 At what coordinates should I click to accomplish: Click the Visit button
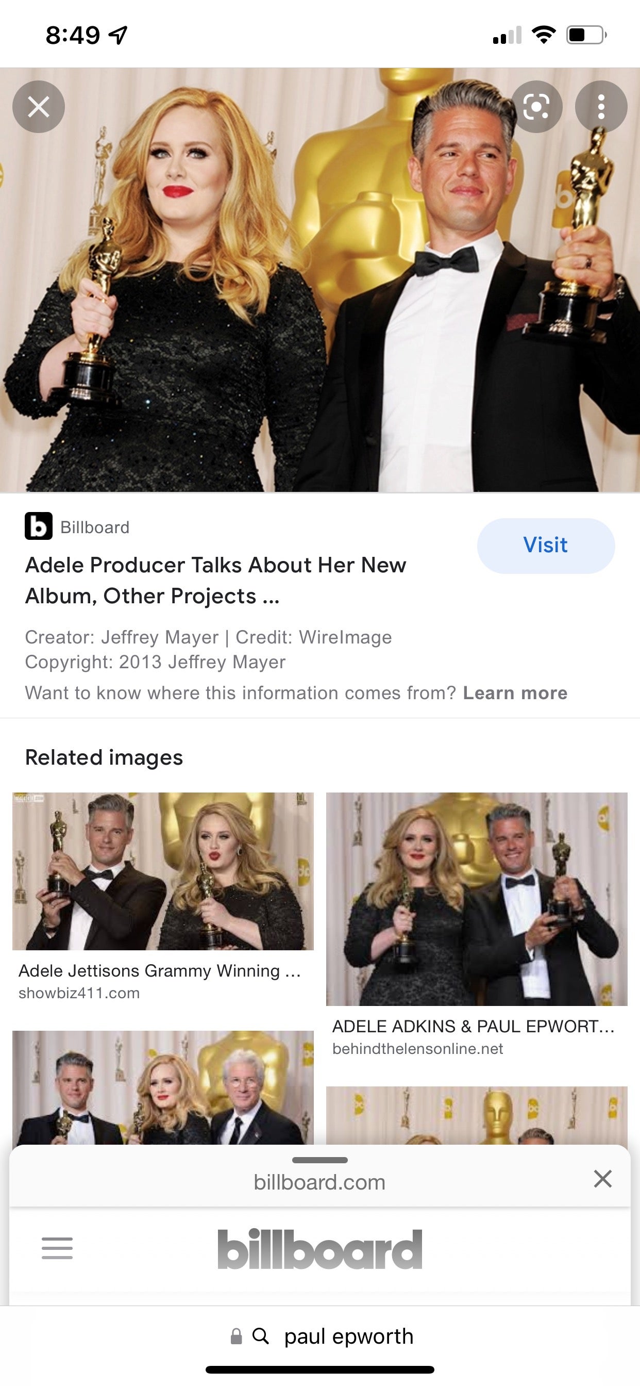click(x=546, y=546)
